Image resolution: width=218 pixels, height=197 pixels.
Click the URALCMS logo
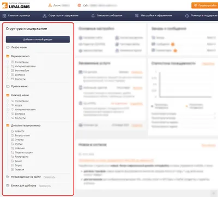point(16,5)
